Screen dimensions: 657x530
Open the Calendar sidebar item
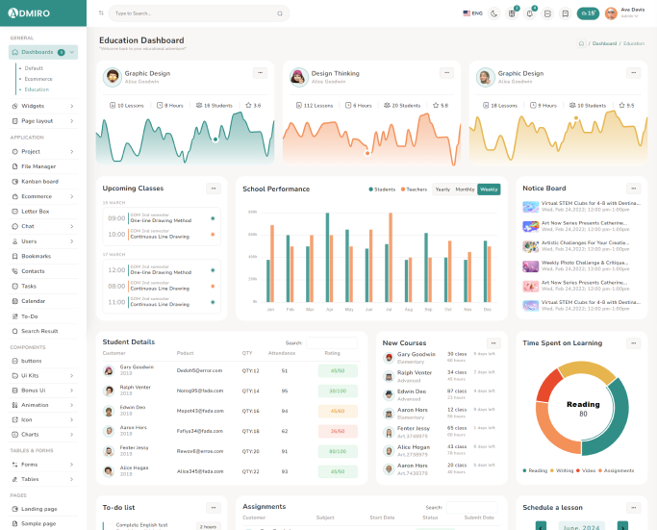(34, 301)
